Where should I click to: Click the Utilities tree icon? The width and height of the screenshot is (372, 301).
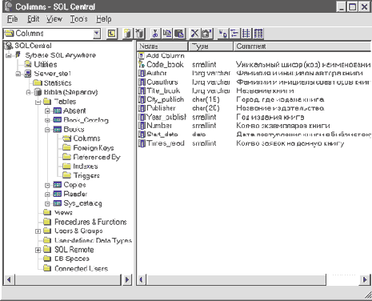28,64
